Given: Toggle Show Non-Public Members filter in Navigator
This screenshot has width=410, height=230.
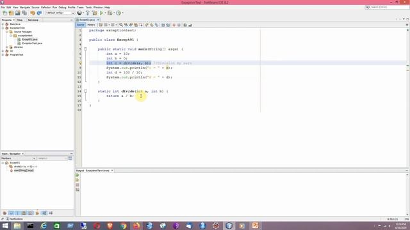Looking at the screenshot, I should (24, 213).
